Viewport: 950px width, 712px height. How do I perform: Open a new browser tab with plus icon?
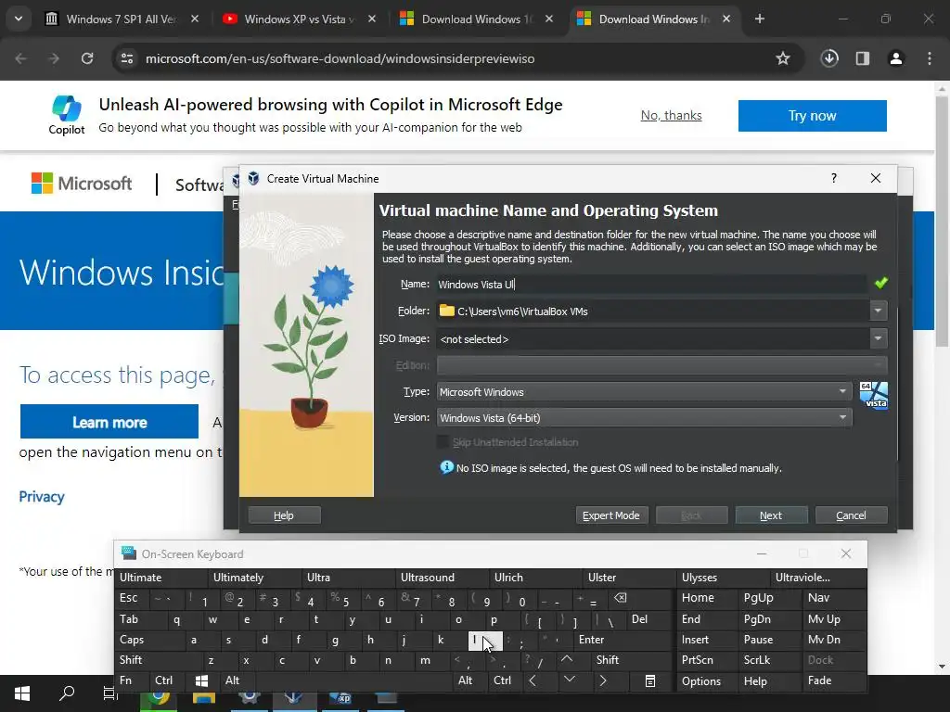760,19
